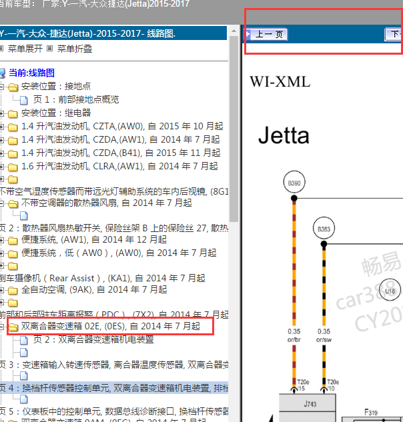The width and height of the screenshot is (403, 422).
Task: Open folder 安装位置：接地点
Action: (x=56, y=86)
